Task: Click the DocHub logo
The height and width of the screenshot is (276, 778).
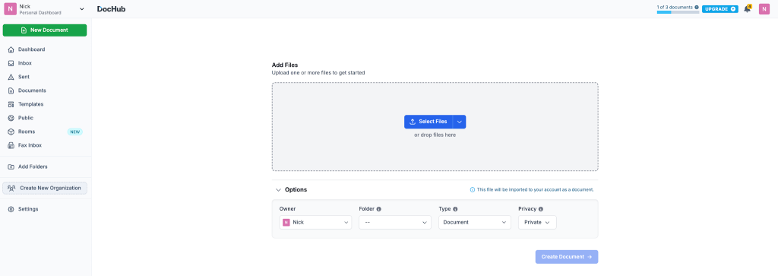Action: (x=112, y=9)
